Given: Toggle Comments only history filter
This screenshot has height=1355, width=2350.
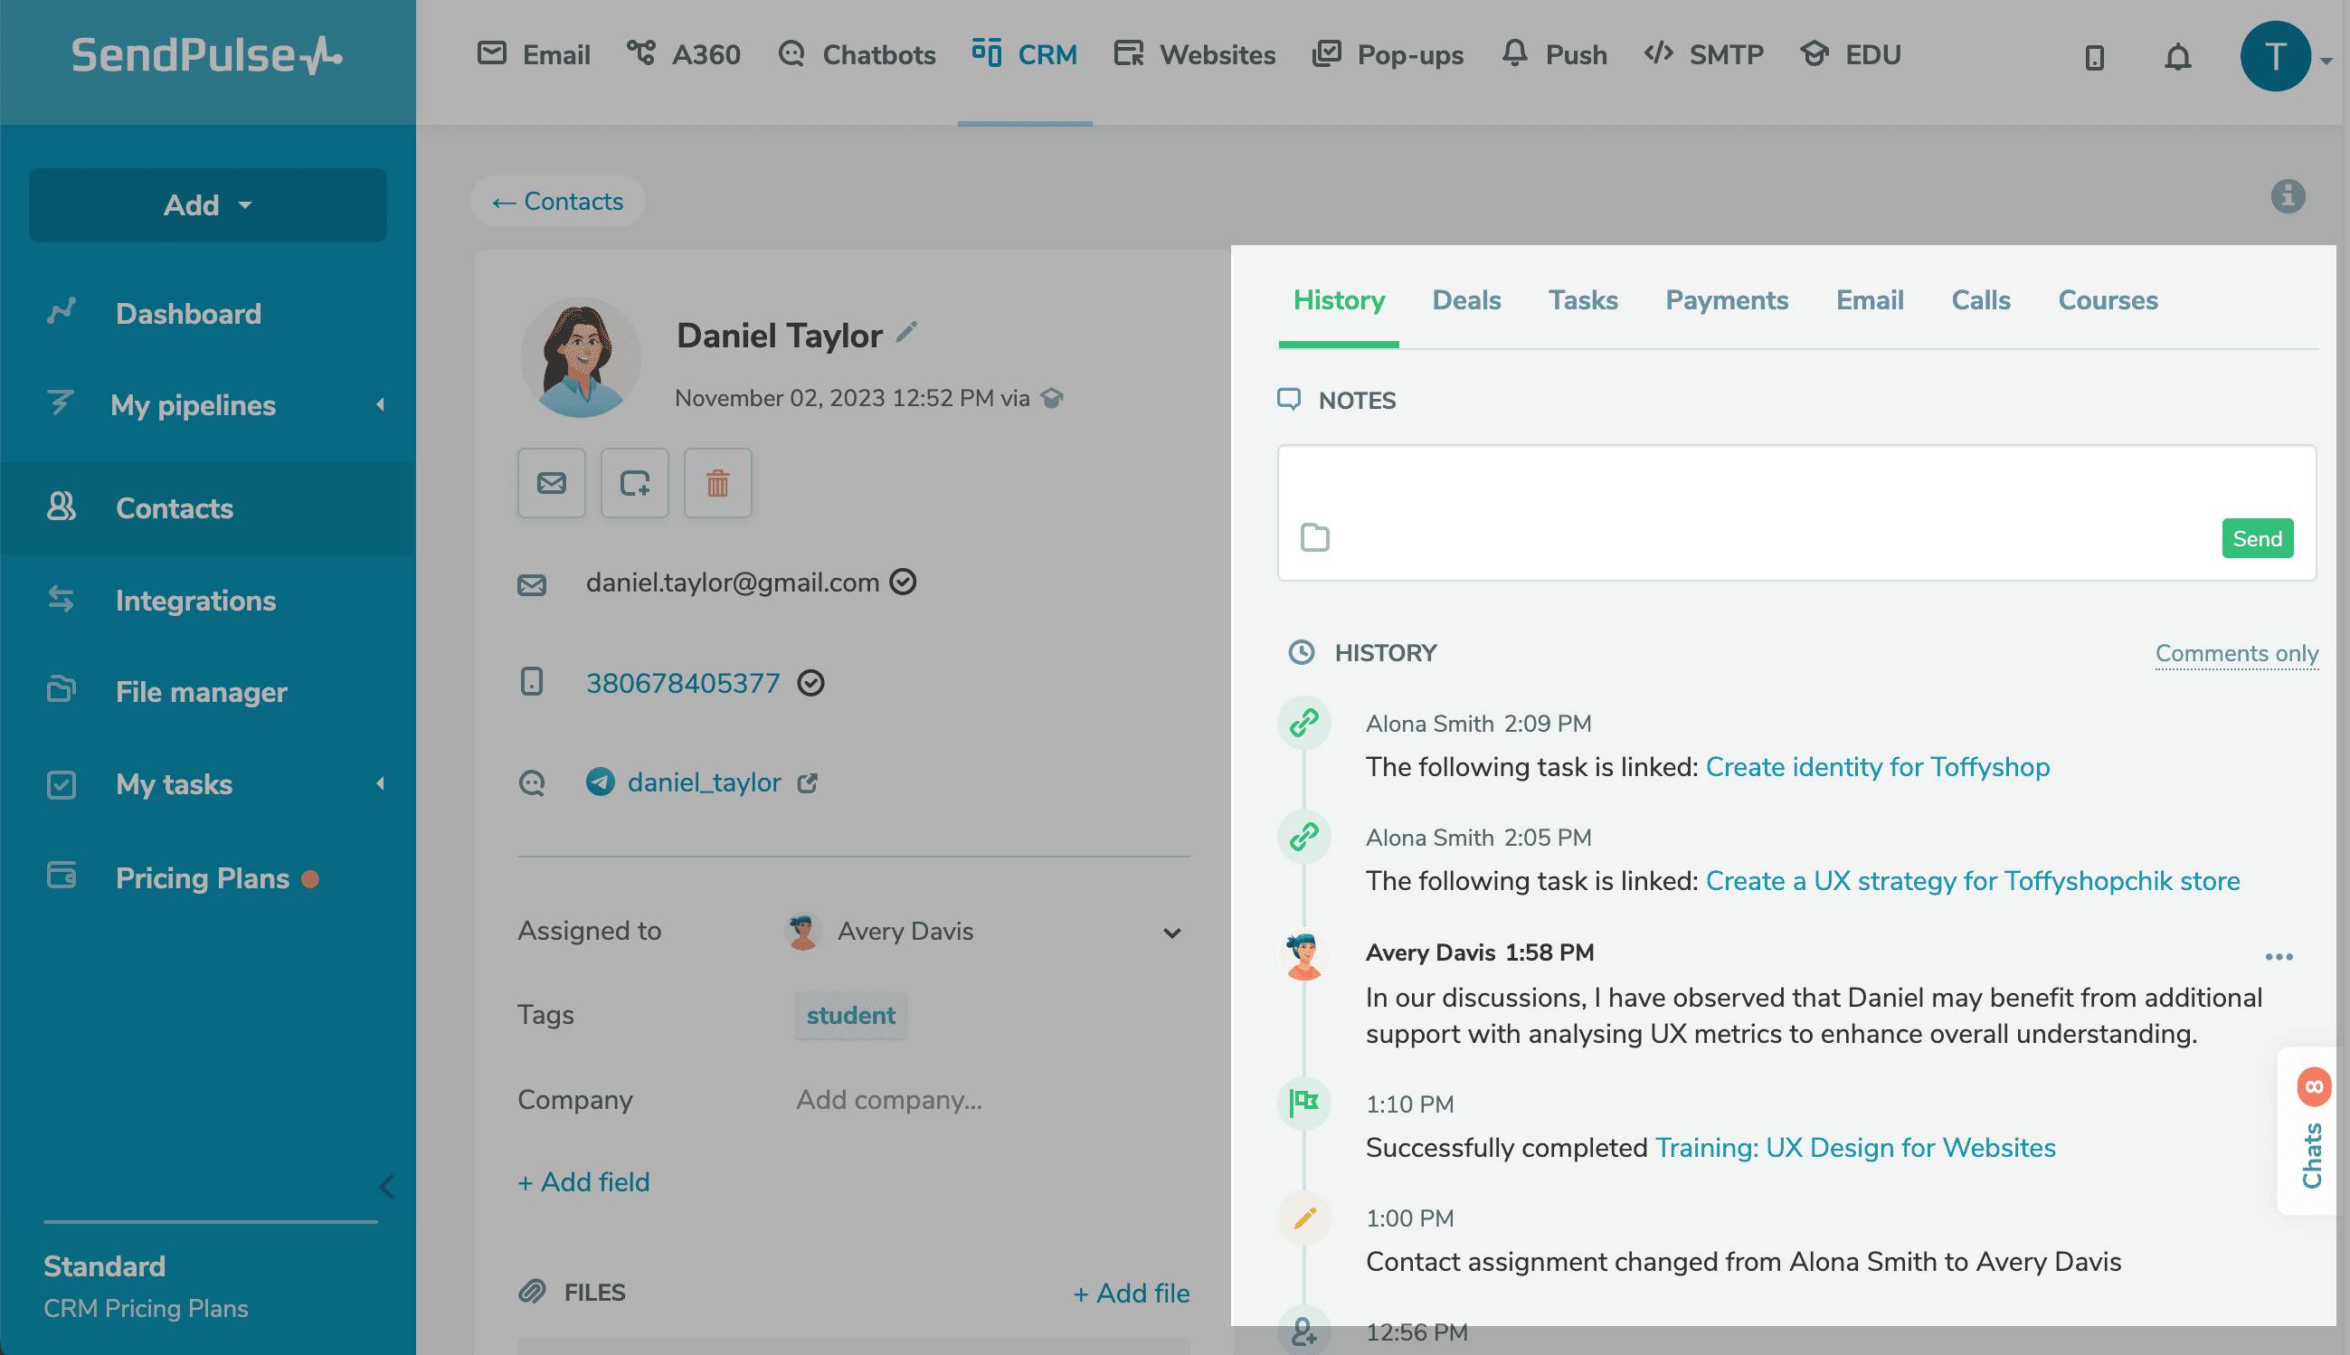Looking at the screenshot, I should 2235,653.
